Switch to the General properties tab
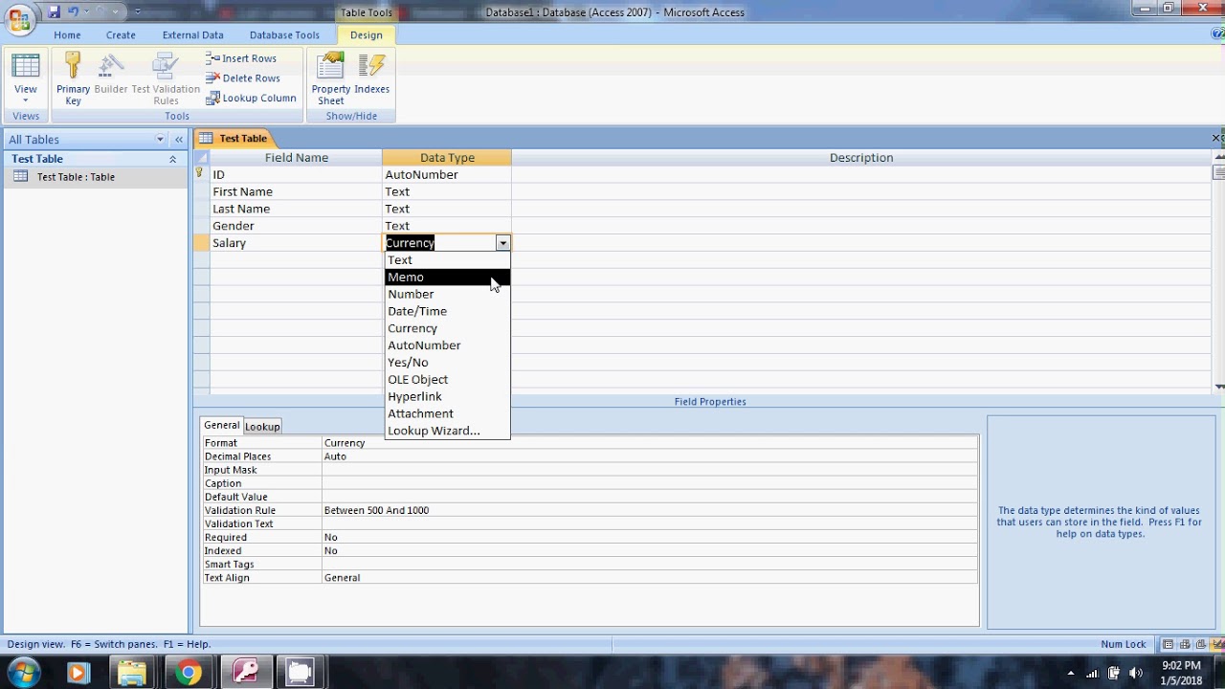Image resolution: width=1225 pixels, height=689 pixels. (221, 426)
